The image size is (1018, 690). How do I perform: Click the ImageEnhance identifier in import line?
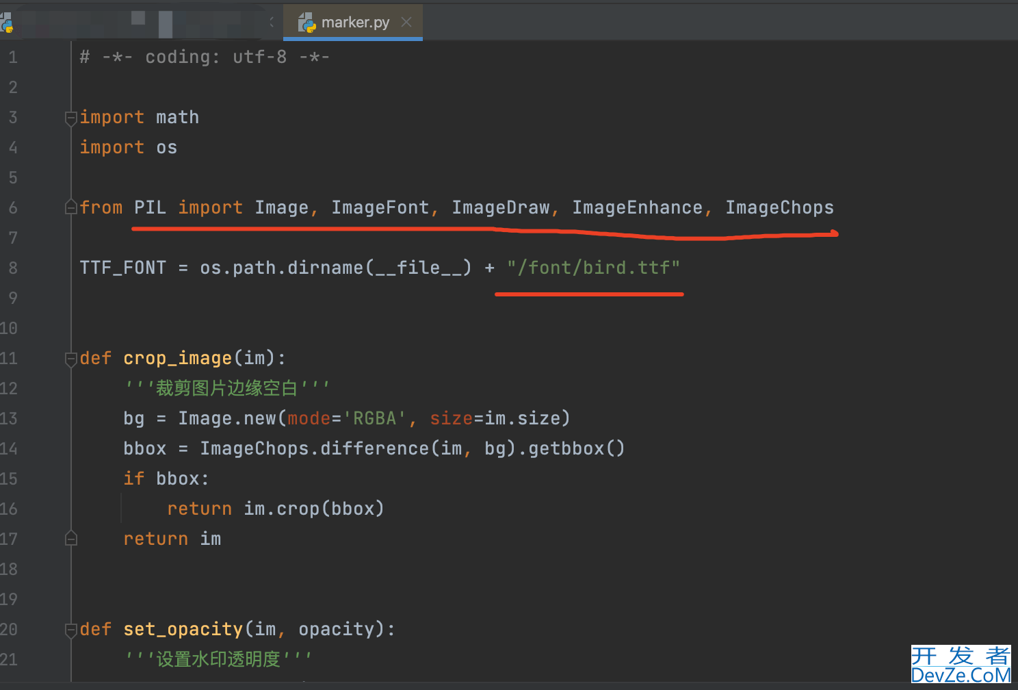(638, 207)
